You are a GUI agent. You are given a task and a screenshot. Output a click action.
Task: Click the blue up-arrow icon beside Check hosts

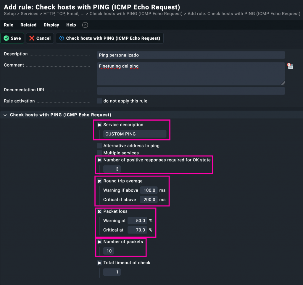coord(62,38)
